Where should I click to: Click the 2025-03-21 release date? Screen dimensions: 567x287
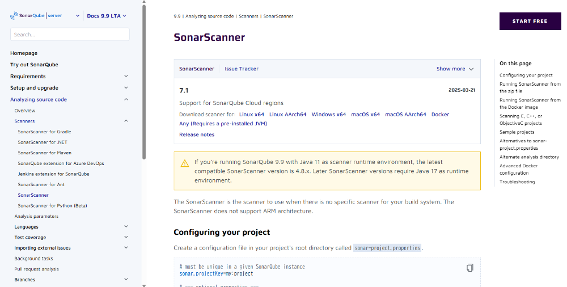pos(462,90)
